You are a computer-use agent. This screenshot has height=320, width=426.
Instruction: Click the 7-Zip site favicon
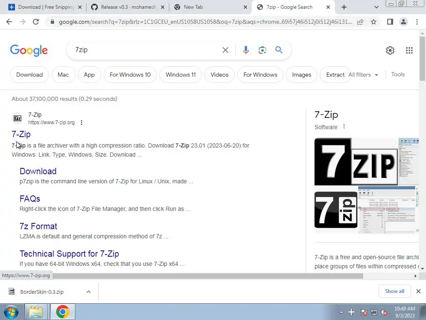click(17, 118)
